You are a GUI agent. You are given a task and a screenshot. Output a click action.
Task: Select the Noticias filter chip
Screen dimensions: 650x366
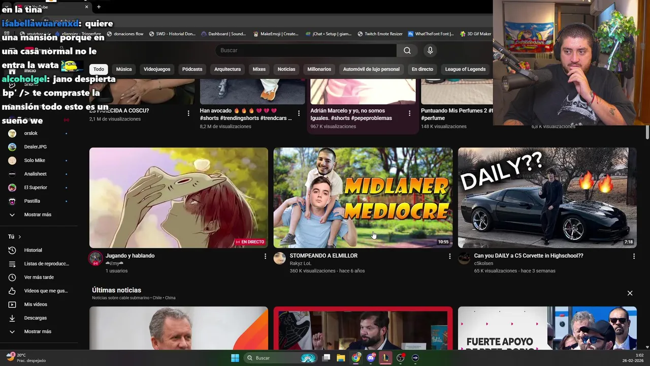286,69
